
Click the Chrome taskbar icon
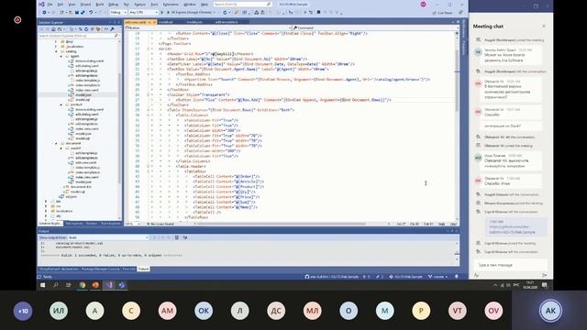(x=82, y=285)
